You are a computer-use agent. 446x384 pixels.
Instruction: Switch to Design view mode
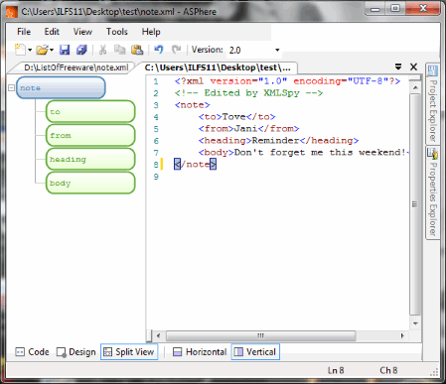(76, 352)
